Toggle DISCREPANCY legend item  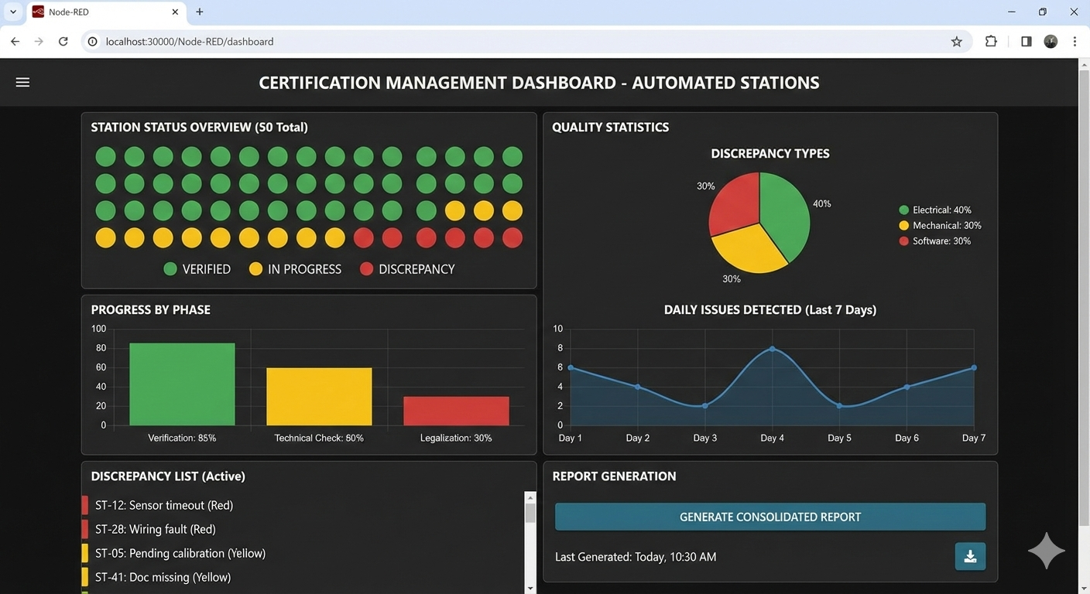tap(407, 269)
